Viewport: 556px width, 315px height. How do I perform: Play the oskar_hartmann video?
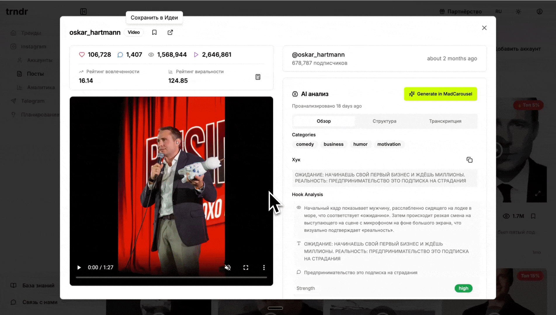pos(79,267)
